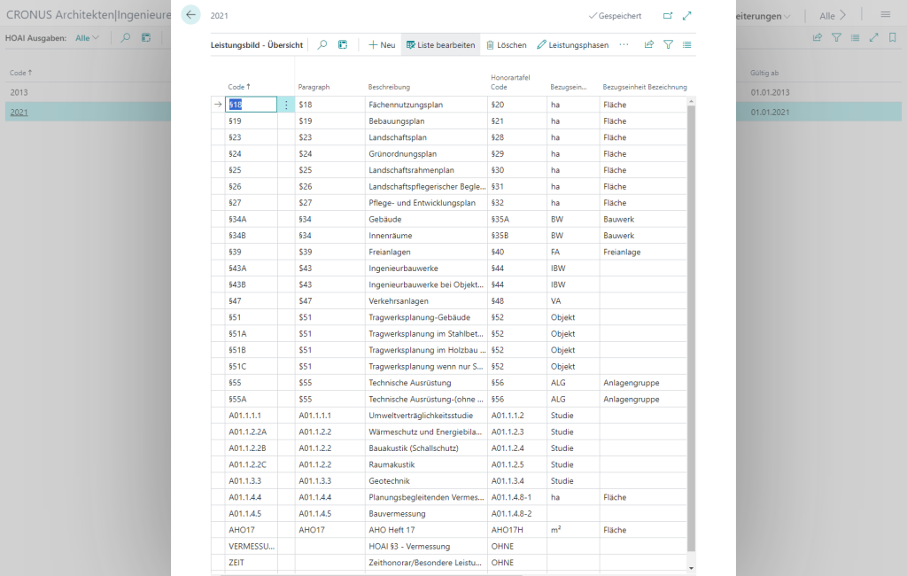Toggle Liste bearbeiten mode
This screenshot has width=907, height=576.
[x=441, y=44]
